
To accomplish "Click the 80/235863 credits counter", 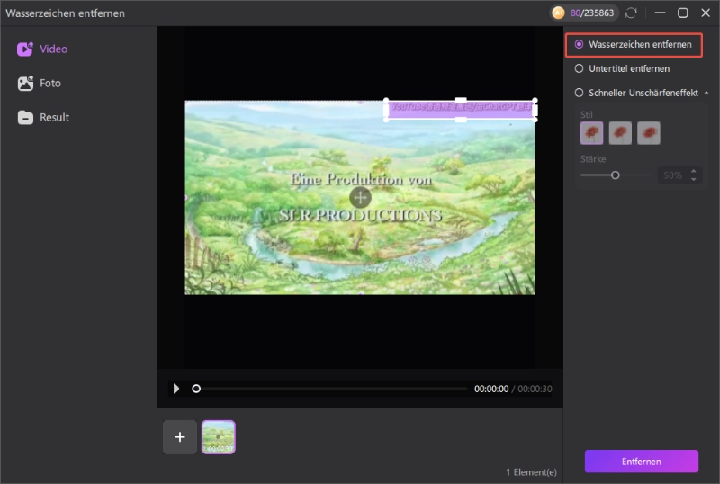I will coord(592,13).
